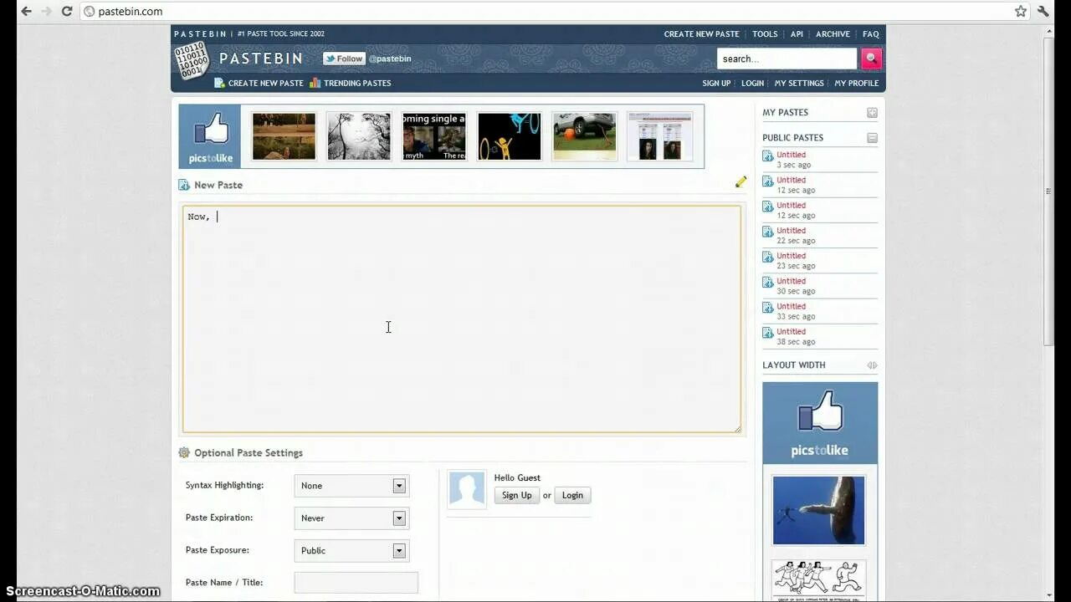Click the @pastebin Twitter handle
The image size is (1071, 602).
pos(390,59)
